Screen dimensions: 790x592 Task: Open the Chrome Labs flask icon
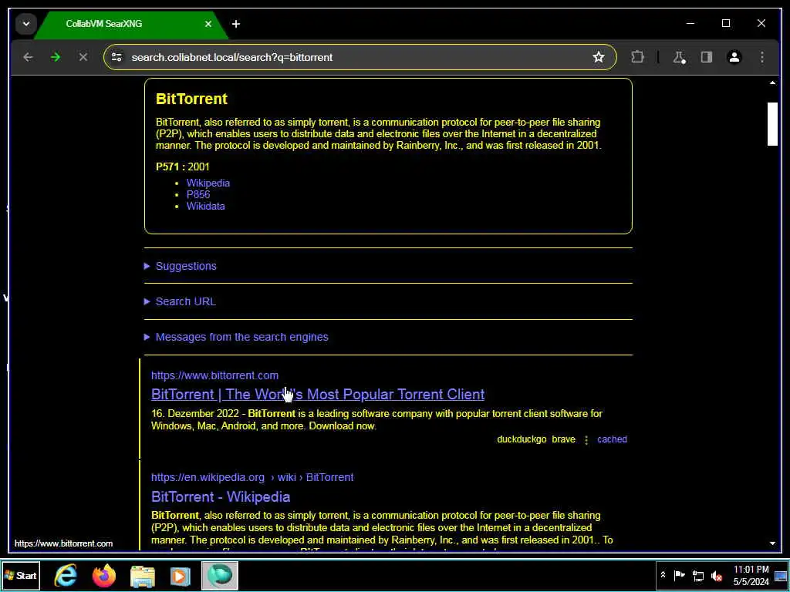pyautogui.click(x=679, y=57)
